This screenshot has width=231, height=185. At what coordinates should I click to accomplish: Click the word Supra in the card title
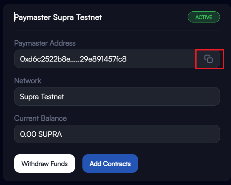point(63,18)
